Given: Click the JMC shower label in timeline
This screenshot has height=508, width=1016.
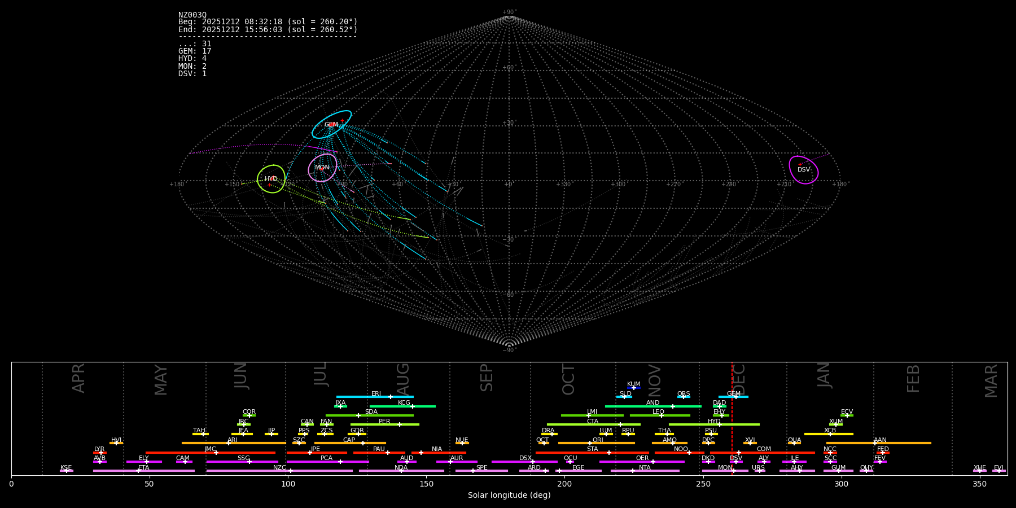Looking at the screenshot, I should pyautogui.click(x=211, y=449).
